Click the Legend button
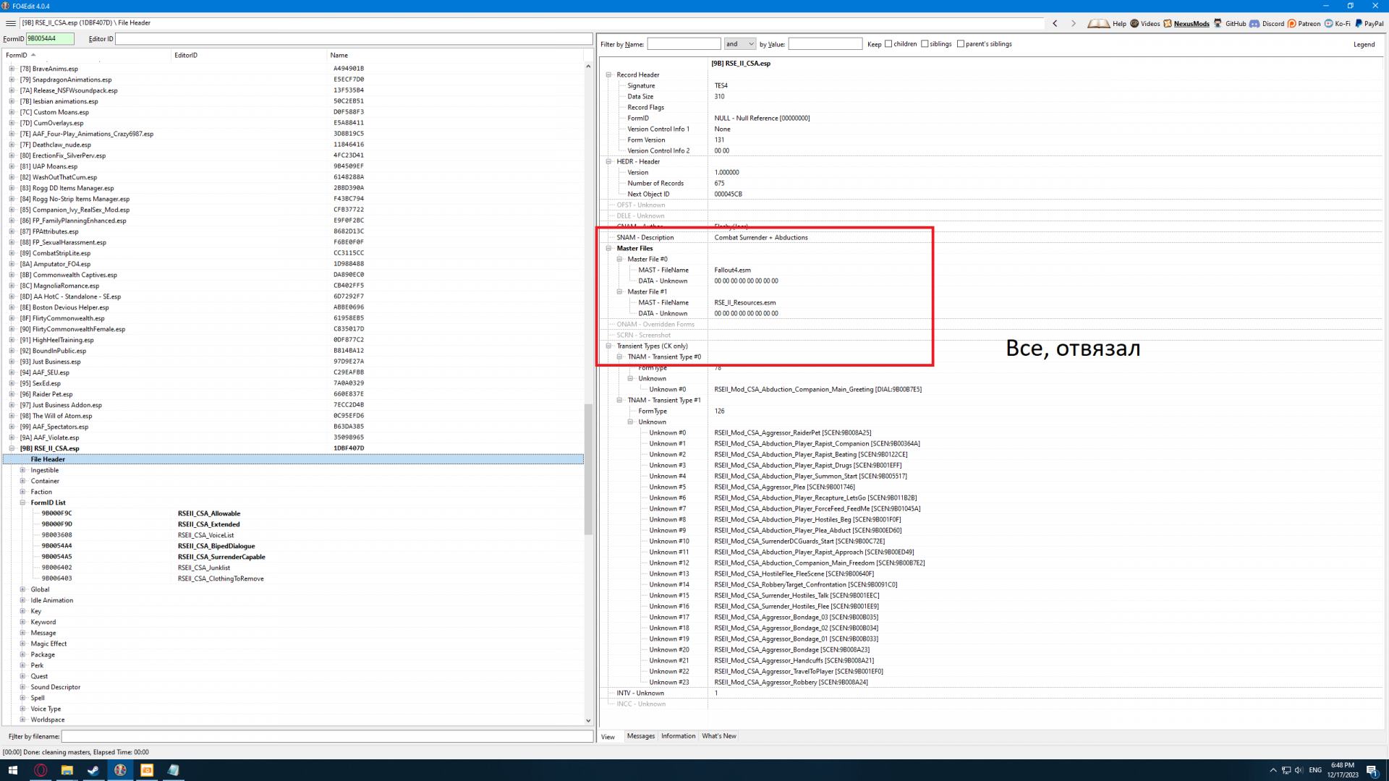Screen dimensions: 1389x781 [x=1364, y=44]
